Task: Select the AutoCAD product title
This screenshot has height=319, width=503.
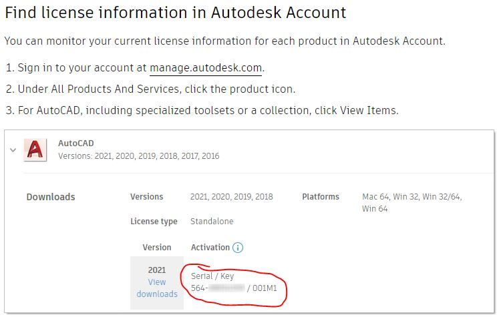Action: tap(76, 143)
